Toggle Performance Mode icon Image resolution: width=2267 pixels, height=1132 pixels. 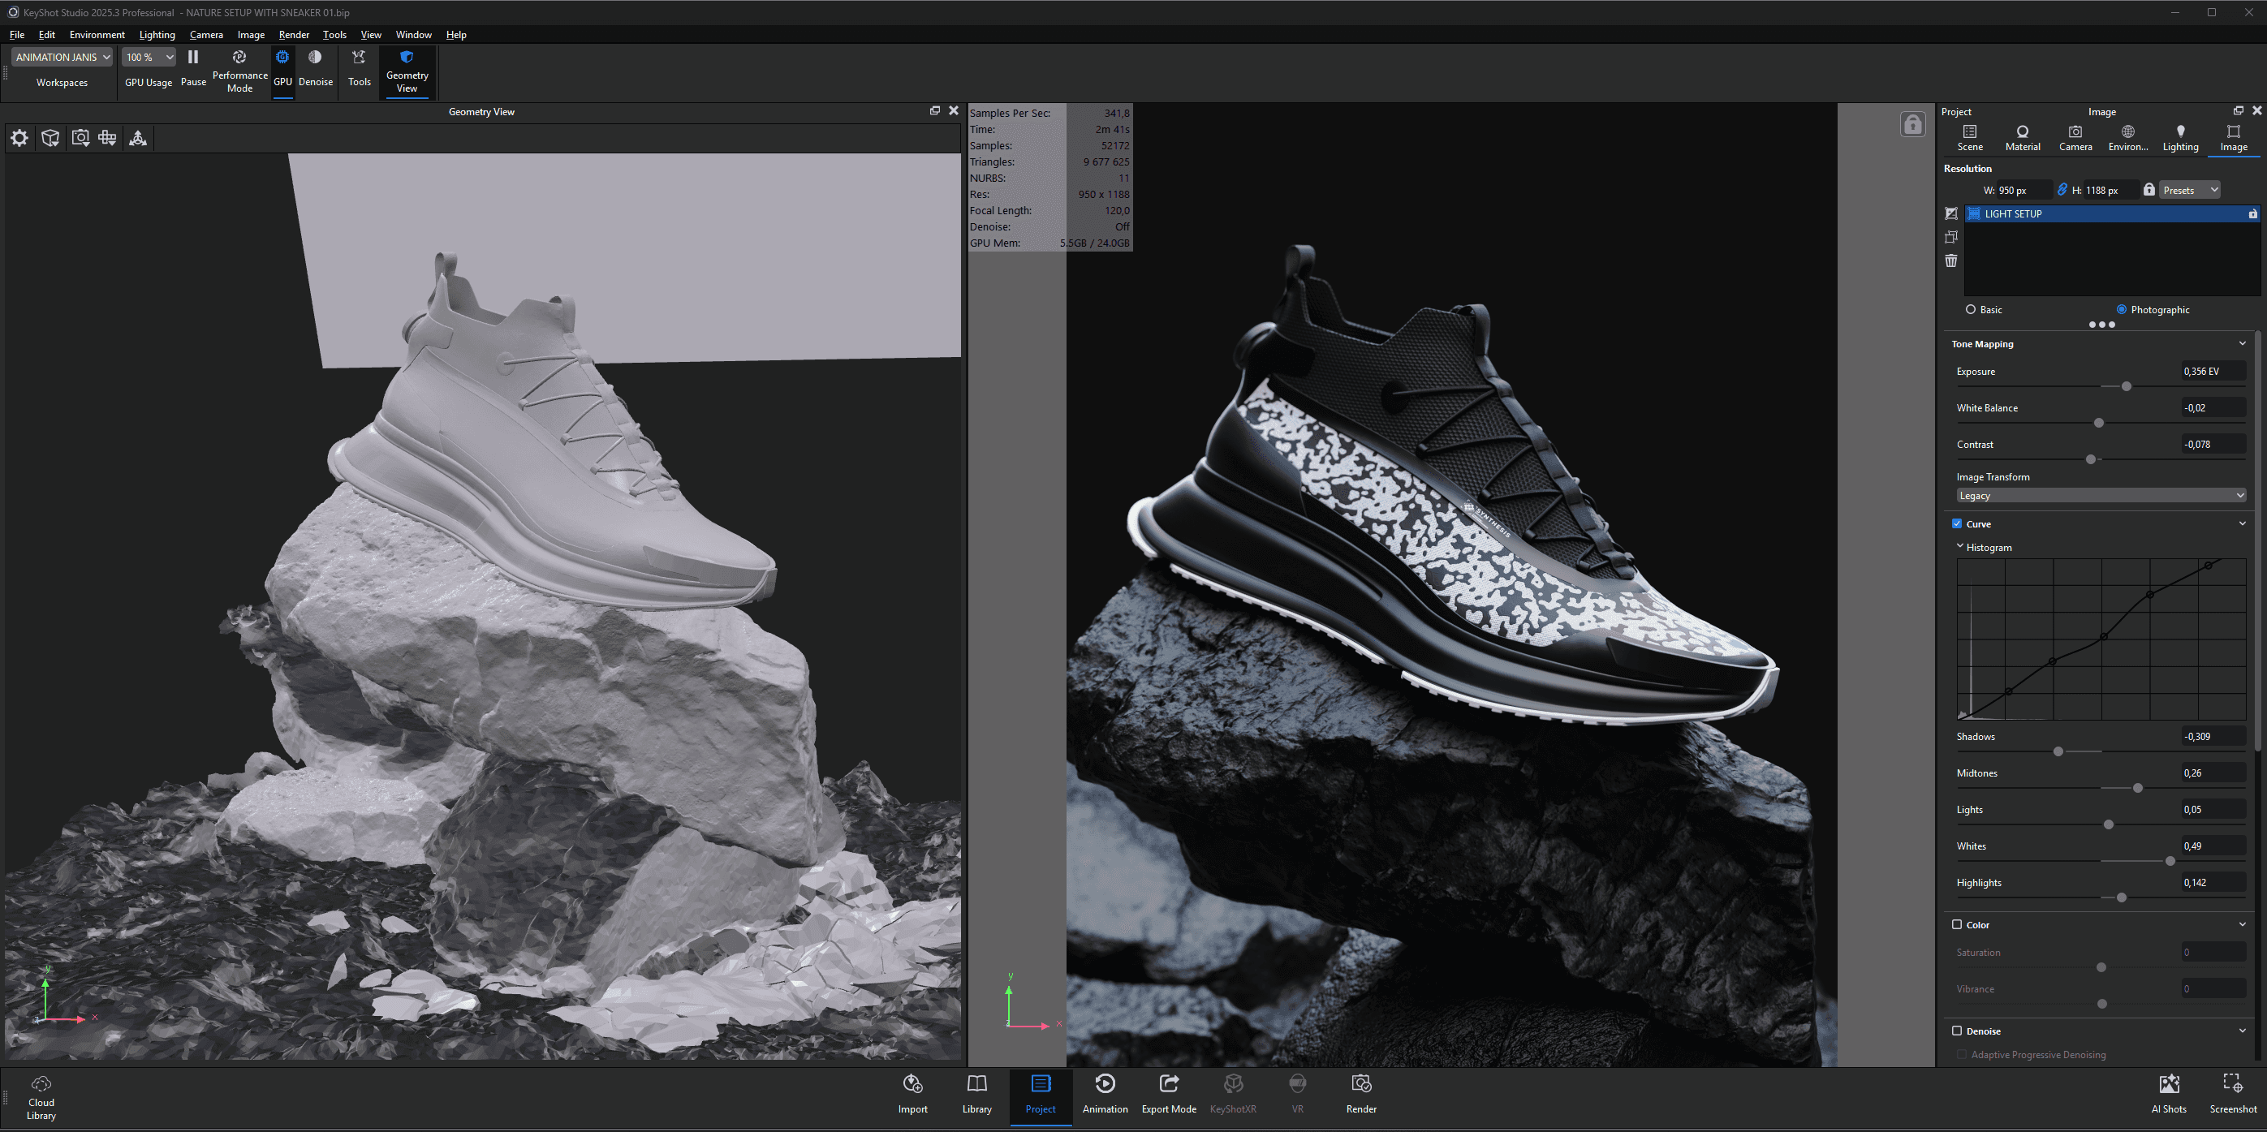(239, 58)
